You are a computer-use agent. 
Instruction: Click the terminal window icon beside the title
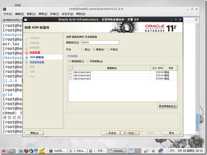[x=4, y=9]
